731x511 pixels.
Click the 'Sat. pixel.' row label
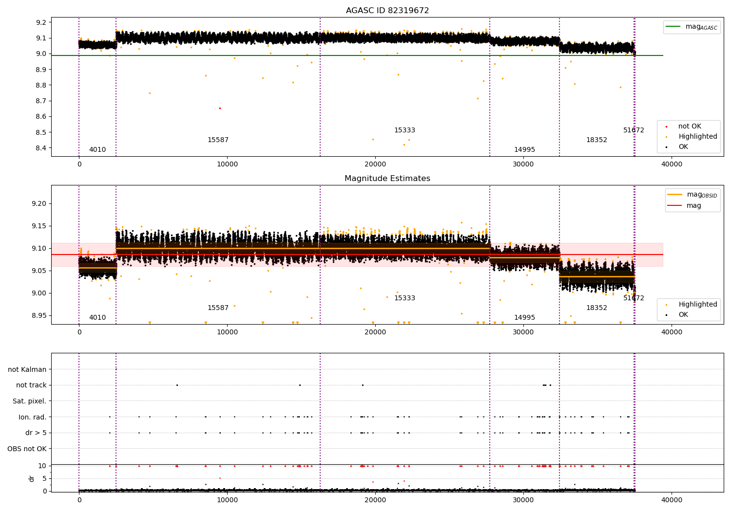tap(30, 401)
